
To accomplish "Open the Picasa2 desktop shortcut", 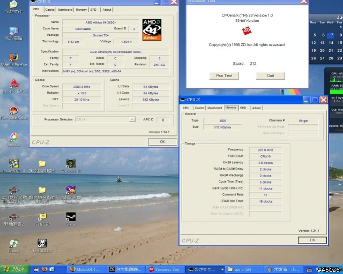I will (13, 140).
